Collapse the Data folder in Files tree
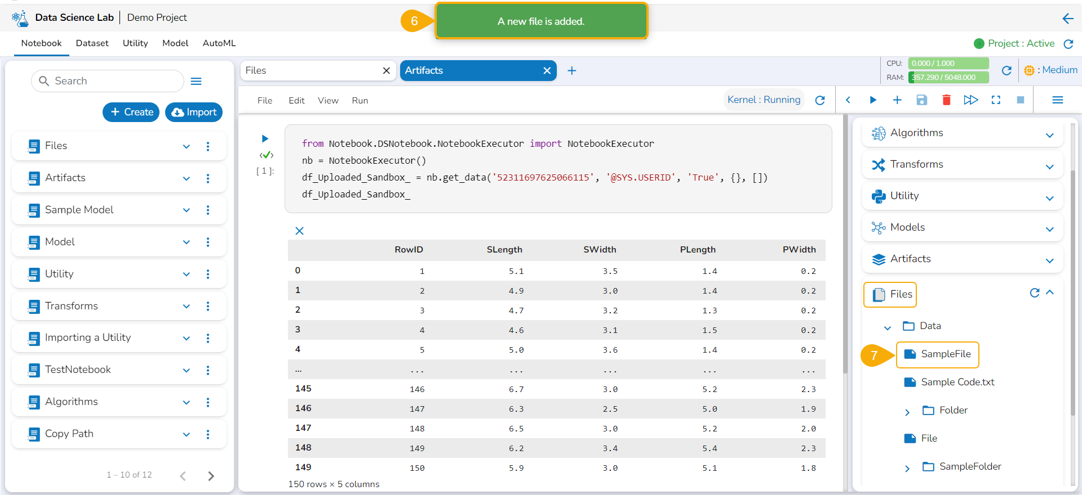The width and height of the screenshot is (1082, 495). (888, 327)
